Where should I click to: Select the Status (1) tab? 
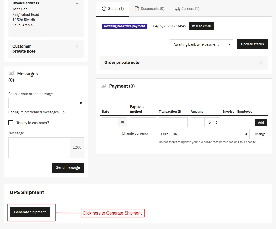[x=113, y=9]
